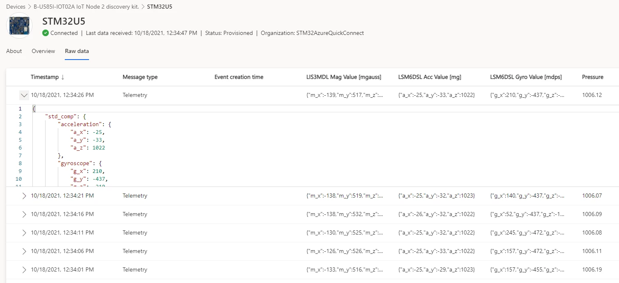
Task: Click the Last data received status text
Action: [x=142, y=33]
